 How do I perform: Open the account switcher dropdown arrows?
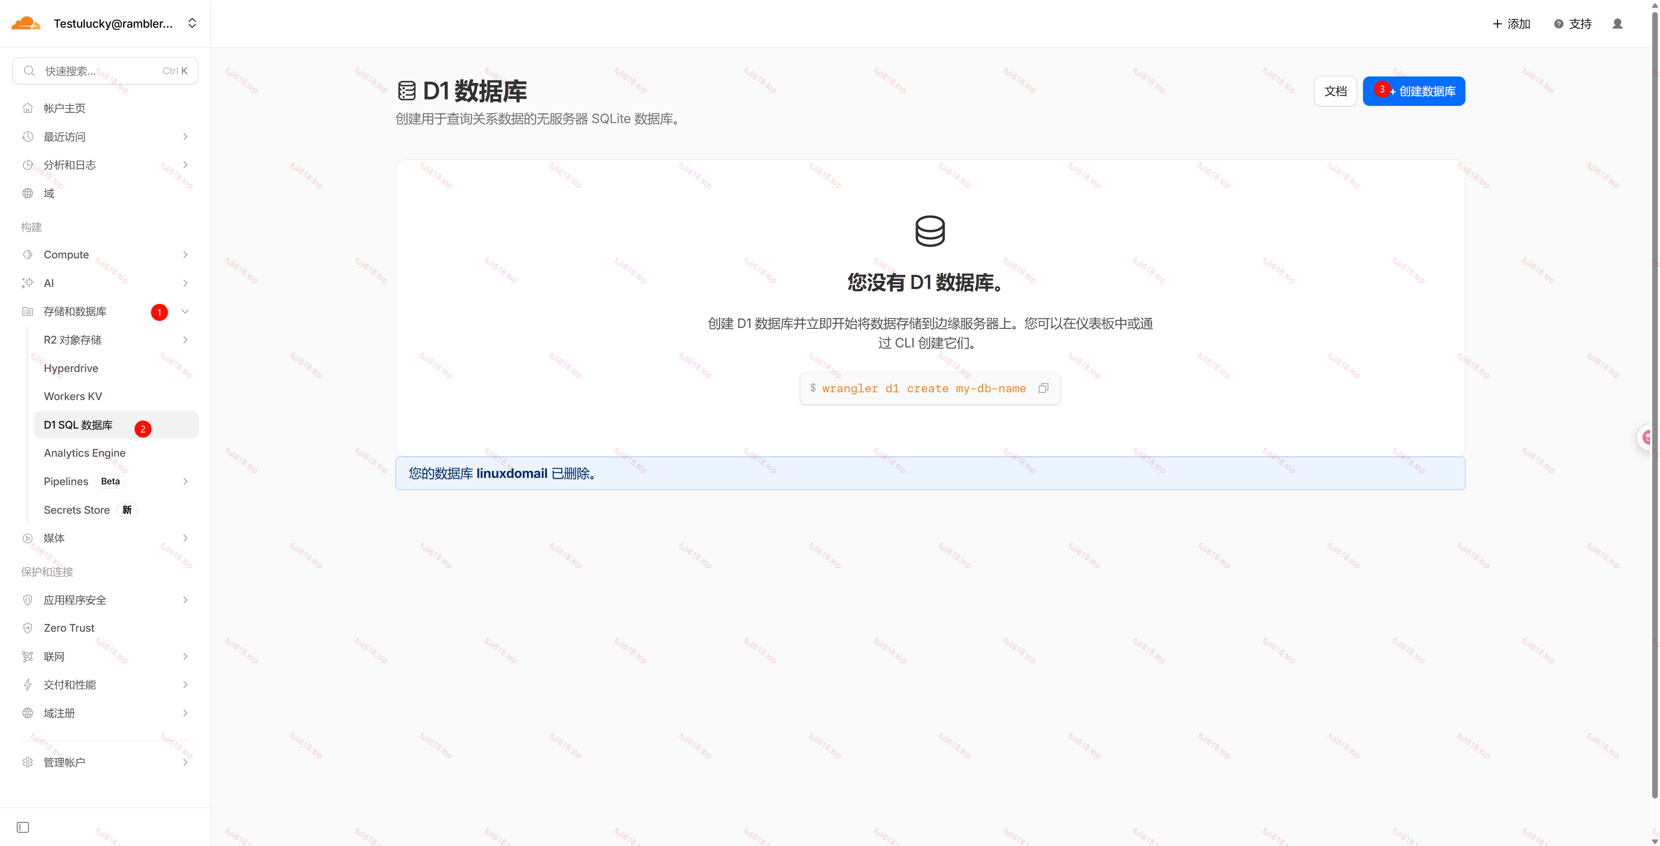tap(192, 23)
